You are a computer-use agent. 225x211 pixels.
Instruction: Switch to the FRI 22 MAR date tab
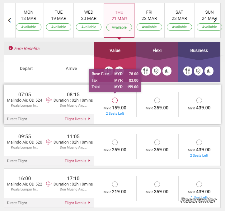point(149,20)
